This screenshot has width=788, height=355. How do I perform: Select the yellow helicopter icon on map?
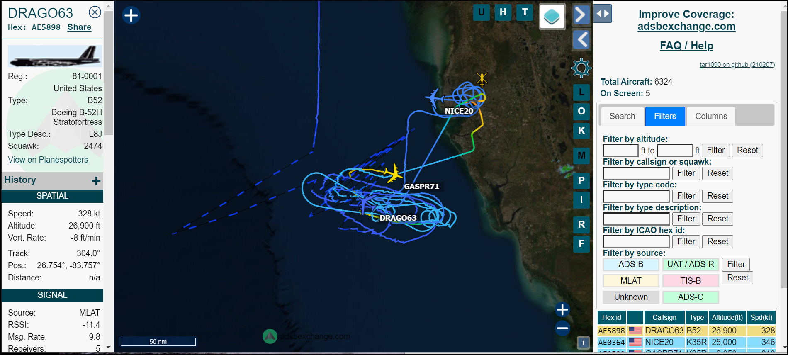[x=482, y=79]
